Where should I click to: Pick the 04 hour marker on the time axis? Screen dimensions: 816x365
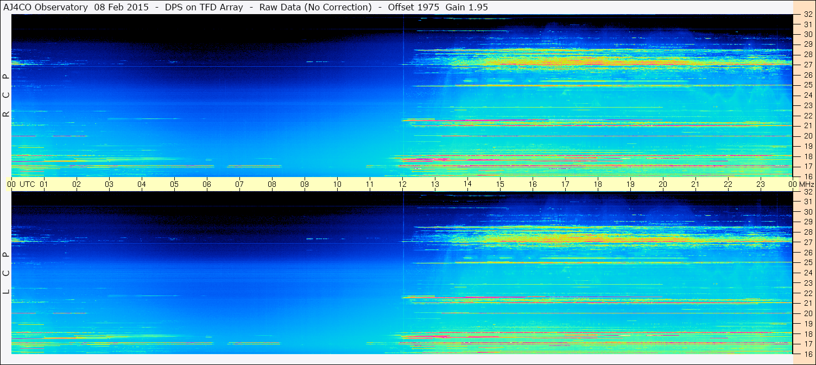pos(142,184)
